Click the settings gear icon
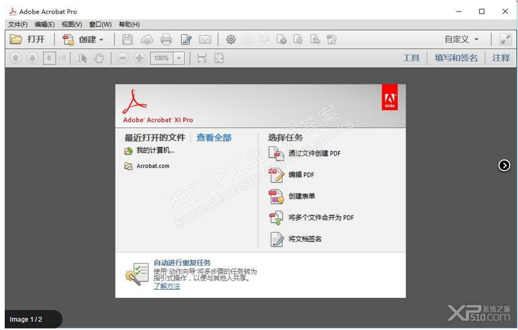 230,40
